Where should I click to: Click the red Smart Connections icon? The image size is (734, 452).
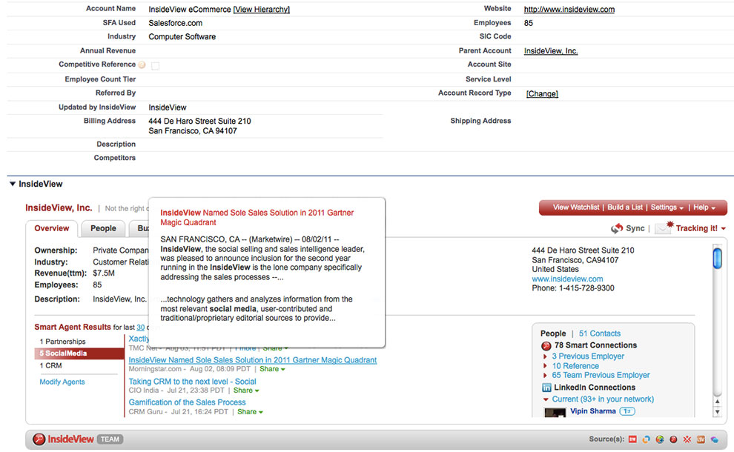[x=546, y=346]
